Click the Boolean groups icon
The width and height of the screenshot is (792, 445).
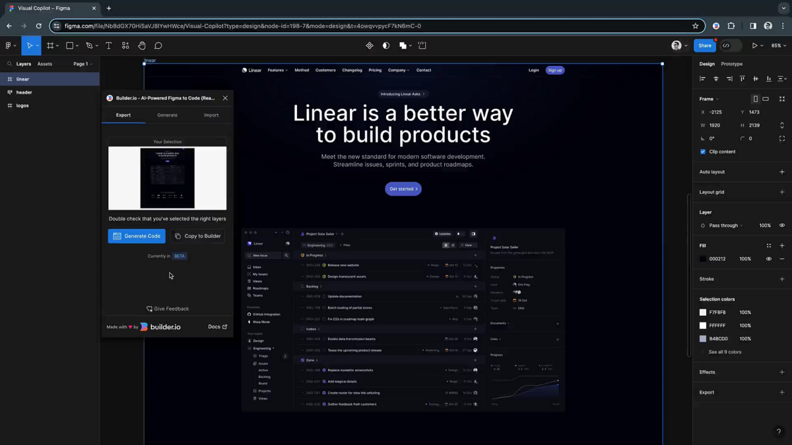click(403, 45)
